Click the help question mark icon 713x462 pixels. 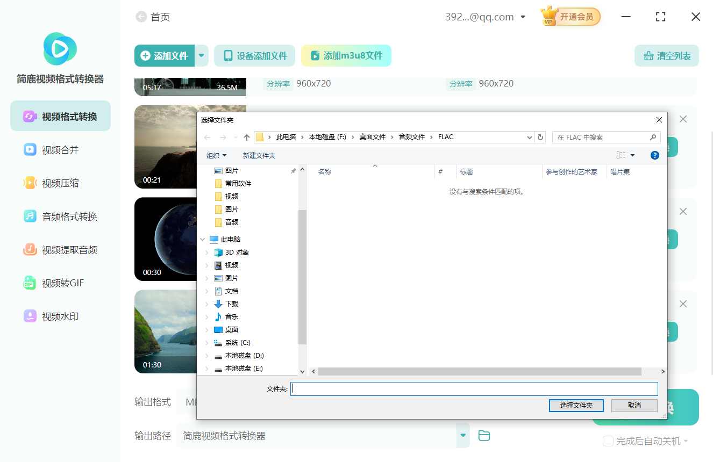pyautogui.click(x=654, y=155)
